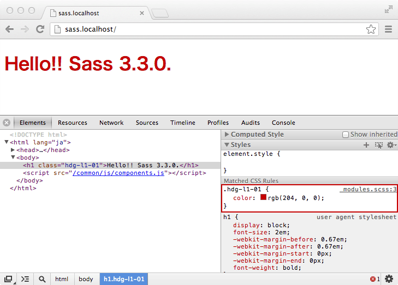The image size is (398, 285).
Task: Close the sass.localhost tab
Action: pyautogui.click(x=142, y=13)
